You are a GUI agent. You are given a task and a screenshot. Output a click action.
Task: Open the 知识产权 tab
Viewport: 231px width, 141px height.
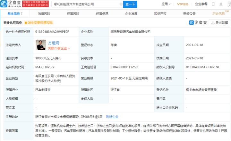160,14
